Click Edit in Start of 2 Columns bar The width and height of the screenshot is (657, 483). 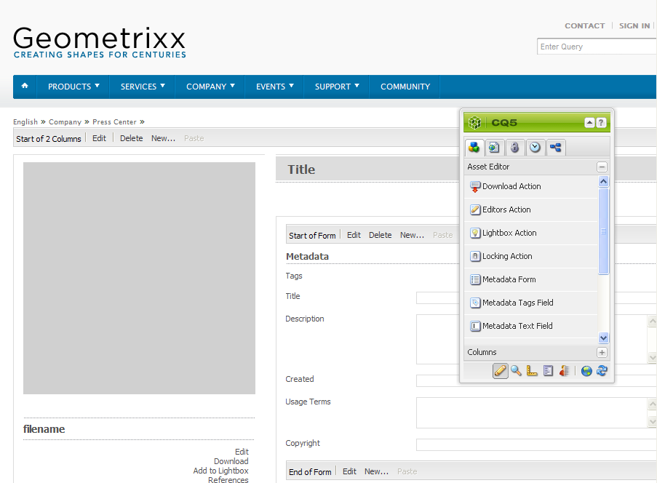[99, 138]
